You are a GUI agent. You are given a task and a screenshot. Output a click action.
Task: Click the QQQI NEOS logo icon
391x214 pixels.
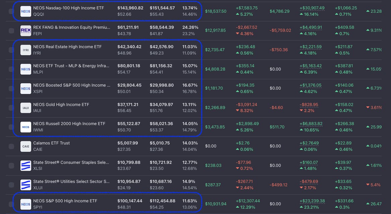26,11
